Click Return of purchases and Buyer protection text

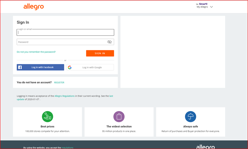point(191,131)
